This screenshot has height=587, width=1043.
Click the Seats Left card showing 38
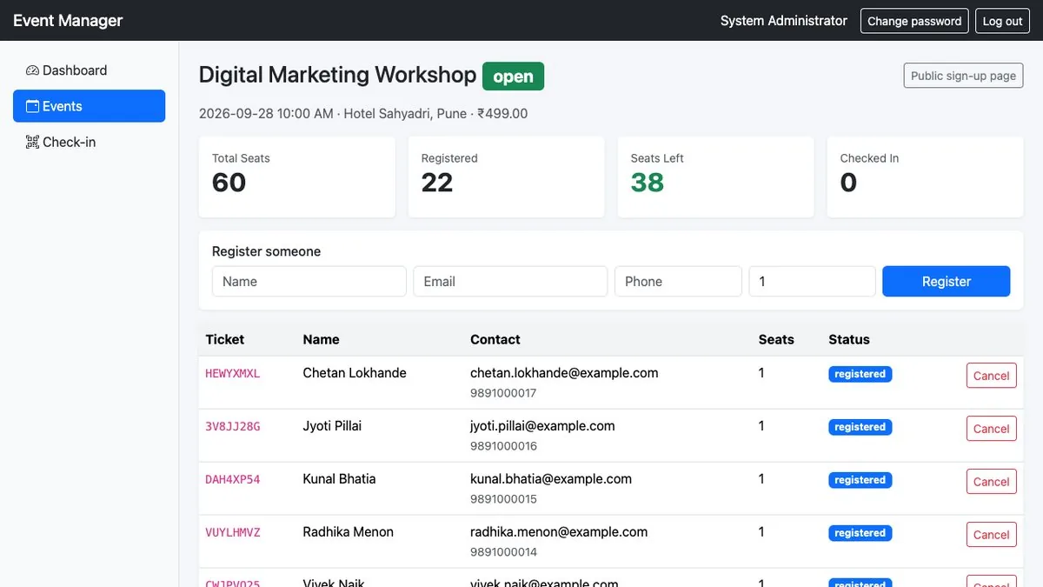click(x=715, y=177)
